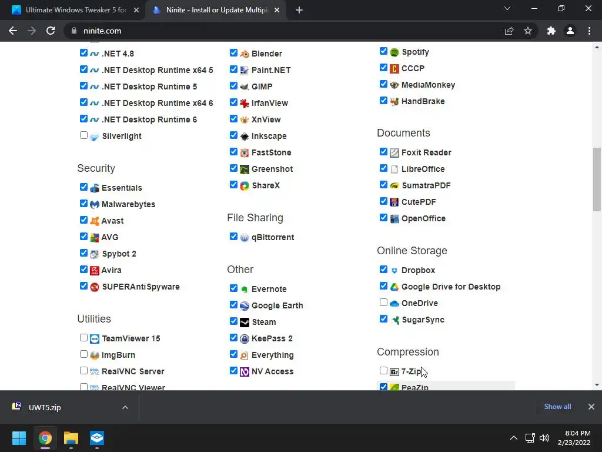Click the Spotify icon
The height and width of the screenshot is (452, 602).
coord(394,52)
